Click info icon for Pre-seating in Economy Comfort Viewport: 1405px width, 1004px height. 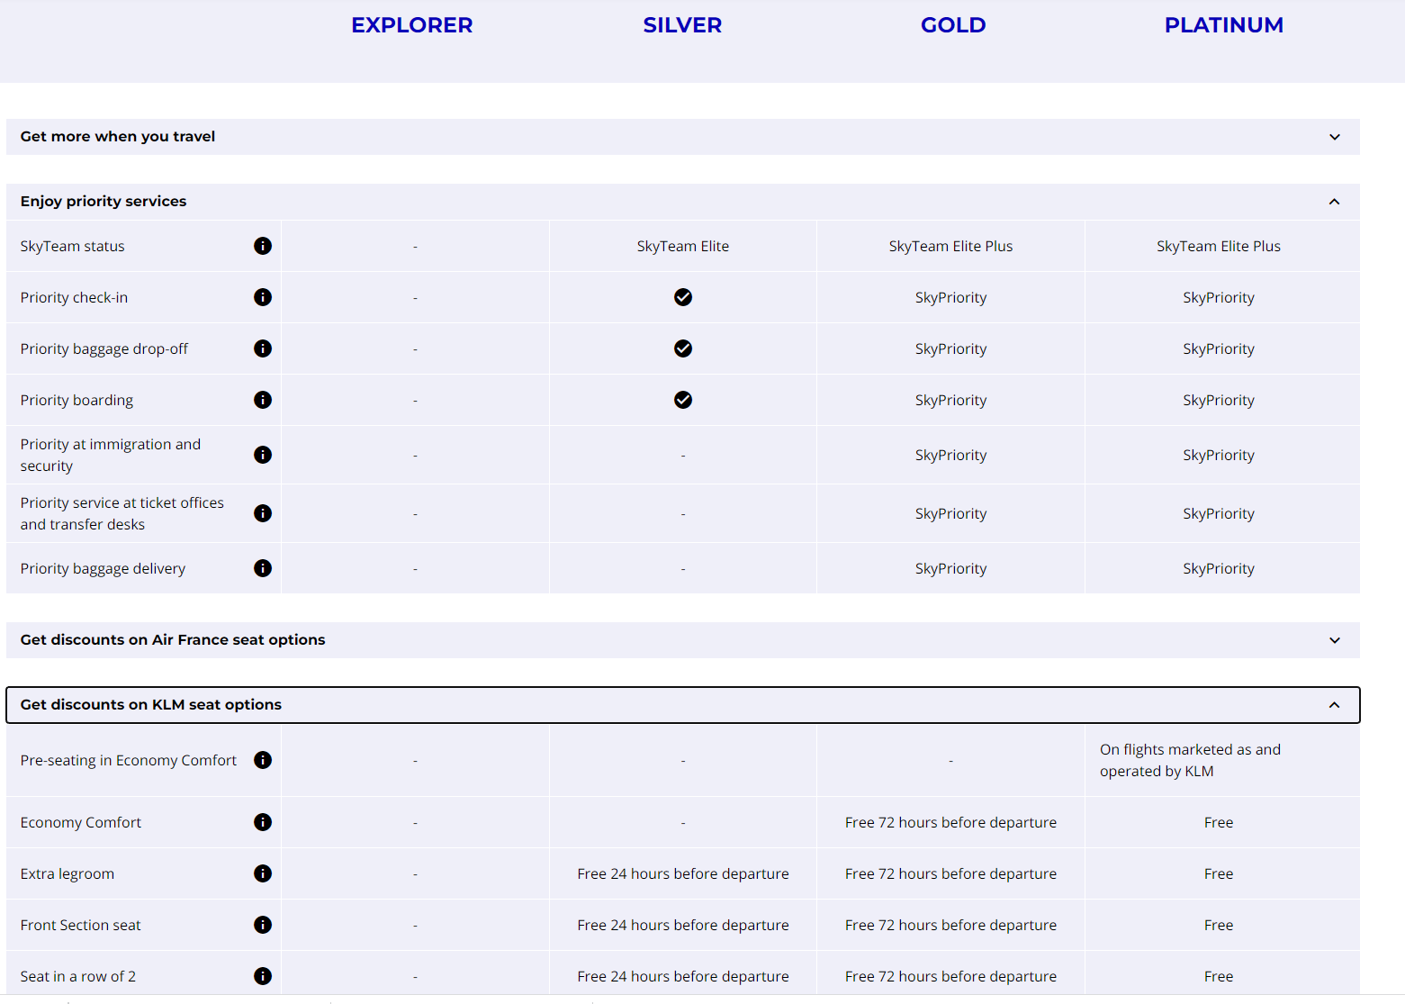pos(263,760)
